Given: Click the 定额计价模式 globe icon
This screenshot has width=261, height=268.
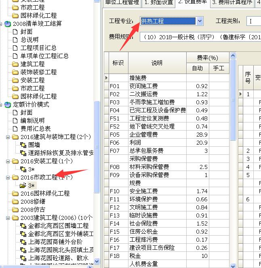Looking at the screenshot, I should click(x=8, y=105).
